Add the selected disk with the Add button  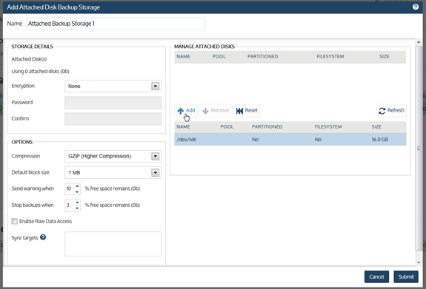(x=186, y=111)
